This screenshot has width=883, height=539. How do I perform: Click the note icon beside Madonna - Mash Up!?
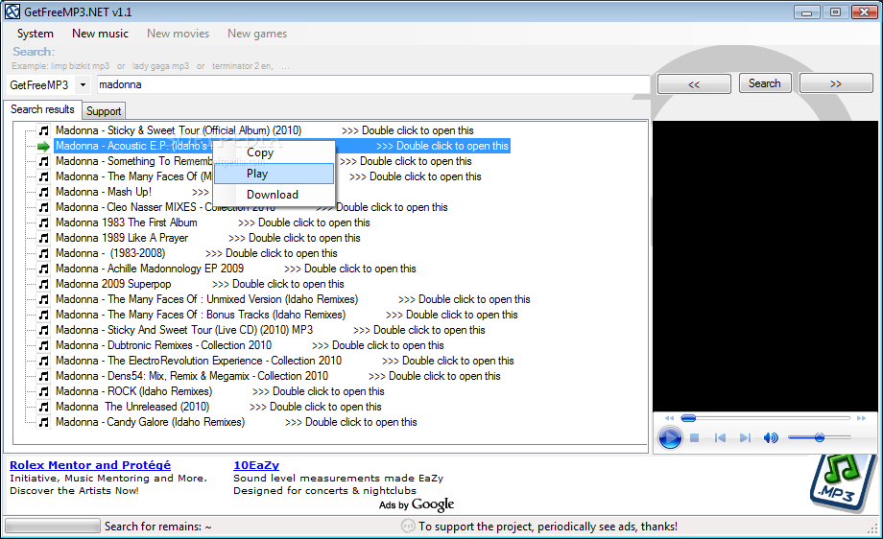[x=43, y=192]
